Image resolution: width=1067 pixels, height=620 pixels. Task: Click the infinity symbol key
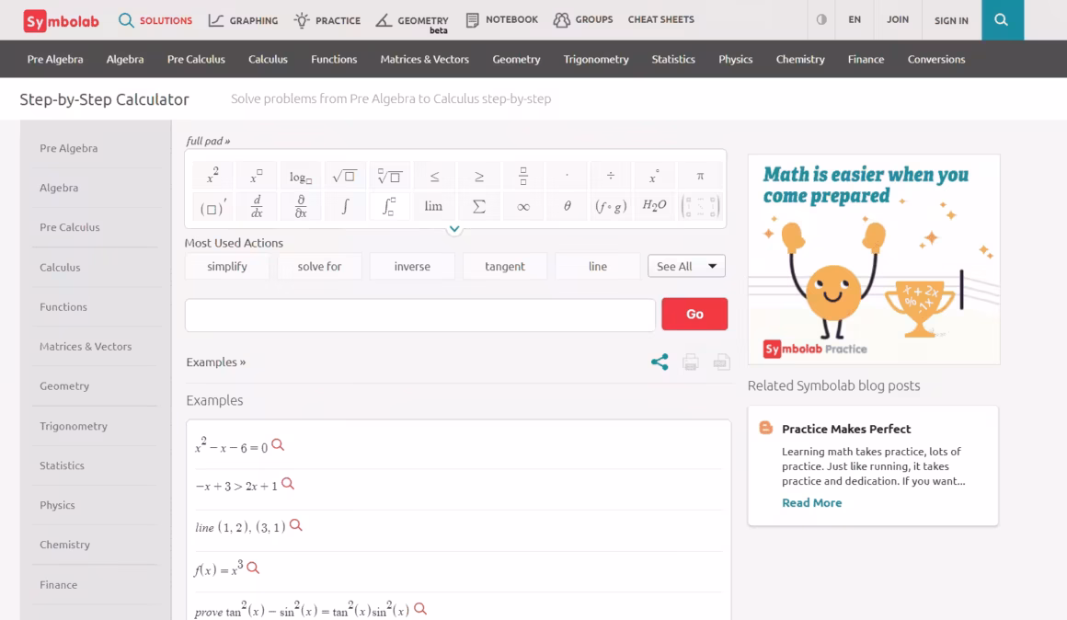click(x=522, y=206)
